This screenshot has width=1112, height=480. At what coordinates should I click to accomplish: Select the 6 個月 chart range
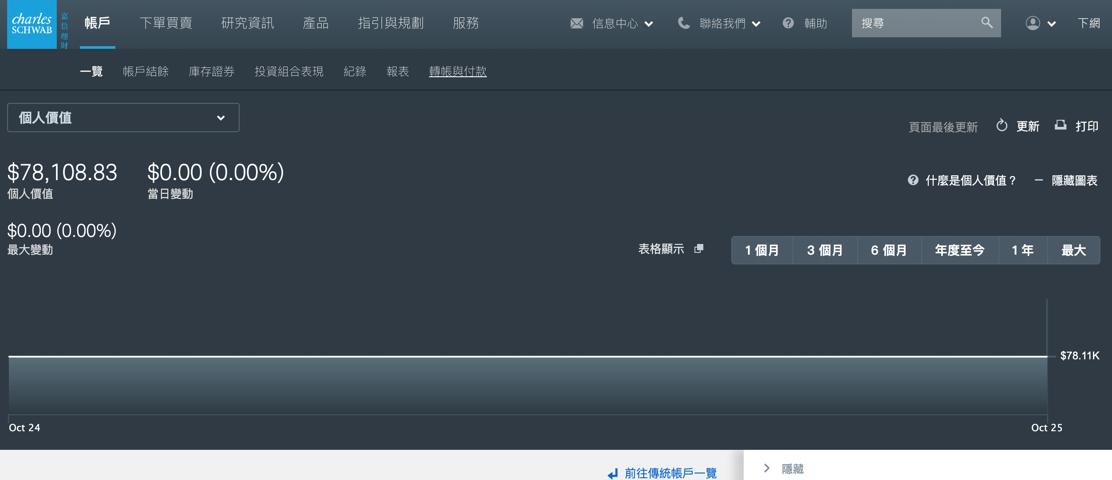889,250
